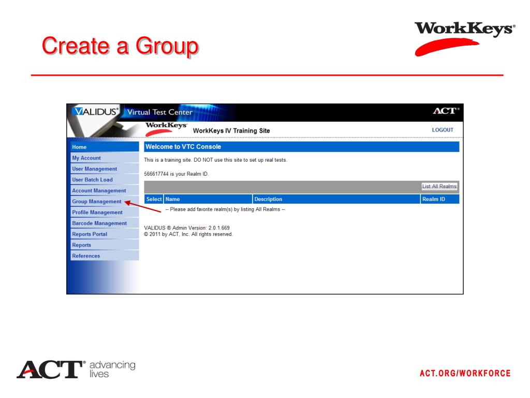Viewport: 530px width, 398px height.
Task: Click the 2011 ACT copyright notice
Action: (x=188, y=234)
